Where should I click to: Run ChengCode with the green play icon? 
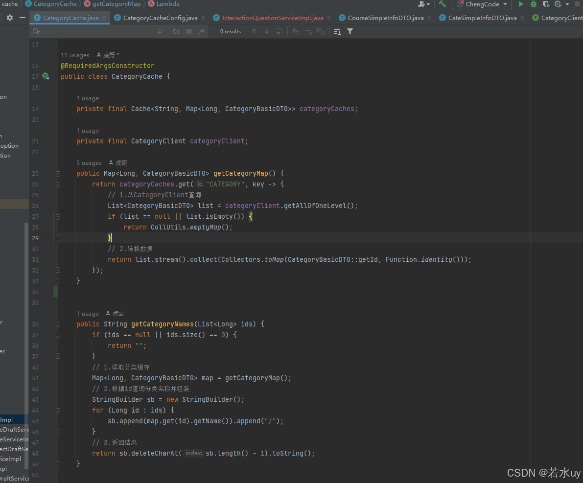pos(521,4)
